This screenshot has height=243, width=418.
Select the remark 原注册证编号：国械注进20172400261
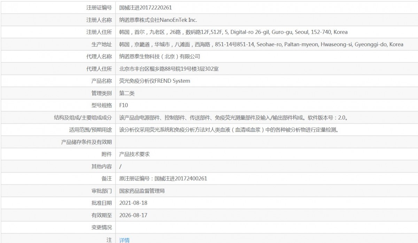(x=163, y=179)
